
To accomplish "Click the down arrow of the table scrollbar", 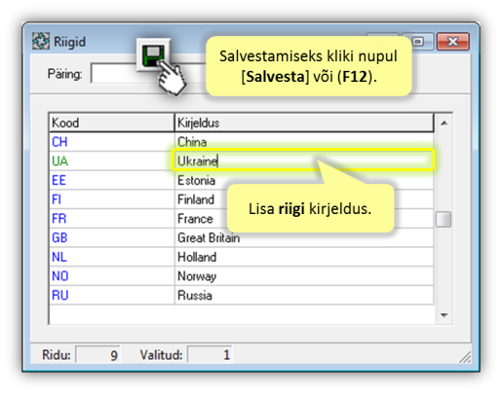I will click(444, 315).
